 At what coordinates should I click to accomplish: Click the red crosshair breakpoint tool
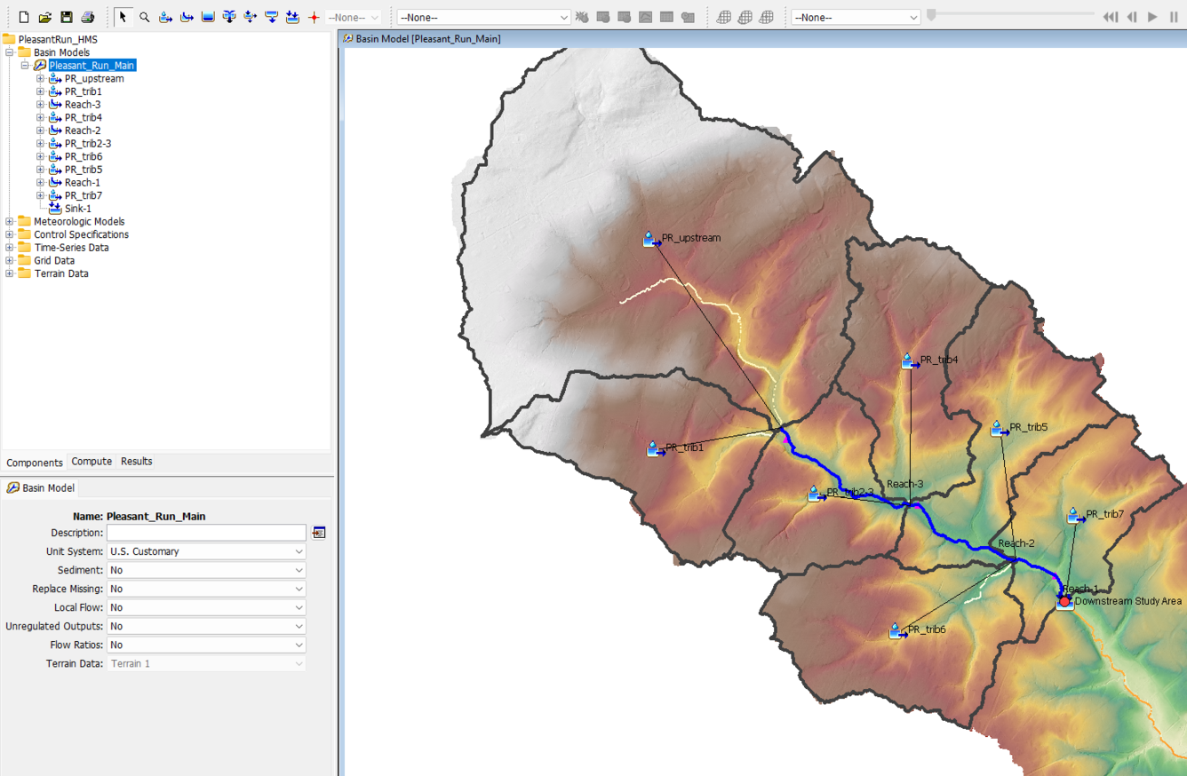[x=313, y=16]
